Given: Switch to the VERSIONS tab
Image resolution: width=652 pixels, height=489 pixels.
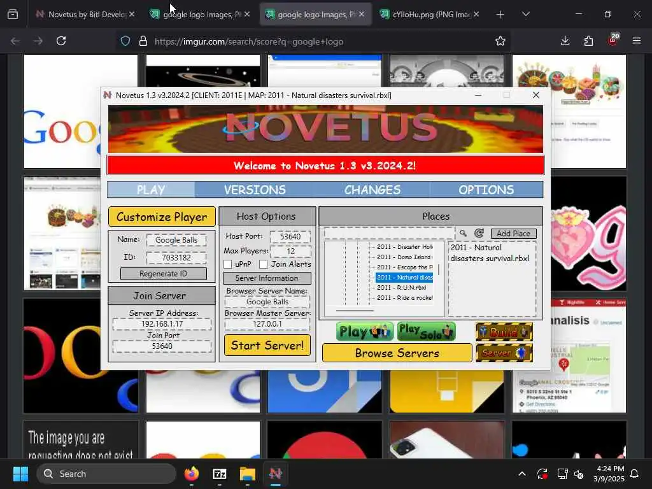Looking at the screenshot, I should tap(255, 190).
